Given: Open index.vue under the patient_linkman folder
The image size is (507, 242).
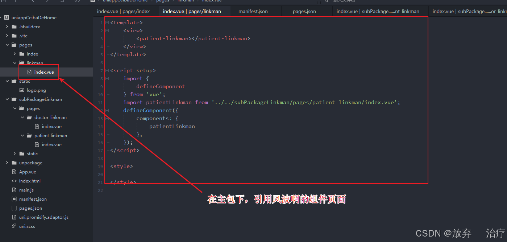Looking at the screenshot, I should (x=52, y=144).
